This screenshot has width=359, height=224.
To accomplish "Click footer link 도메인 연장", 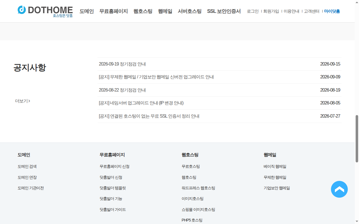I will (x=27, y=178).
